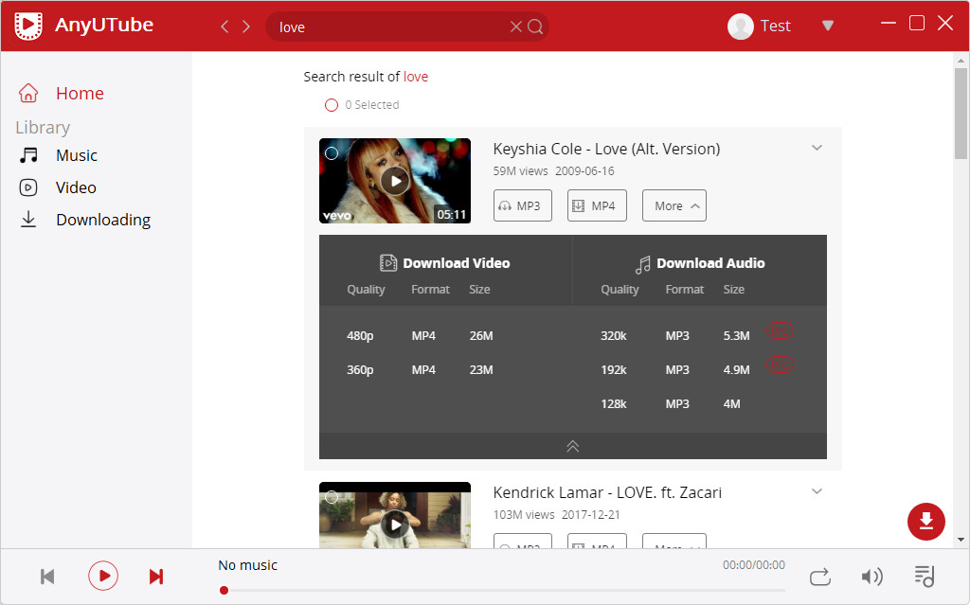This screenshot has height=605, width=970.
Task: Open the playlist queue icon
Action: tap(925, 577)
